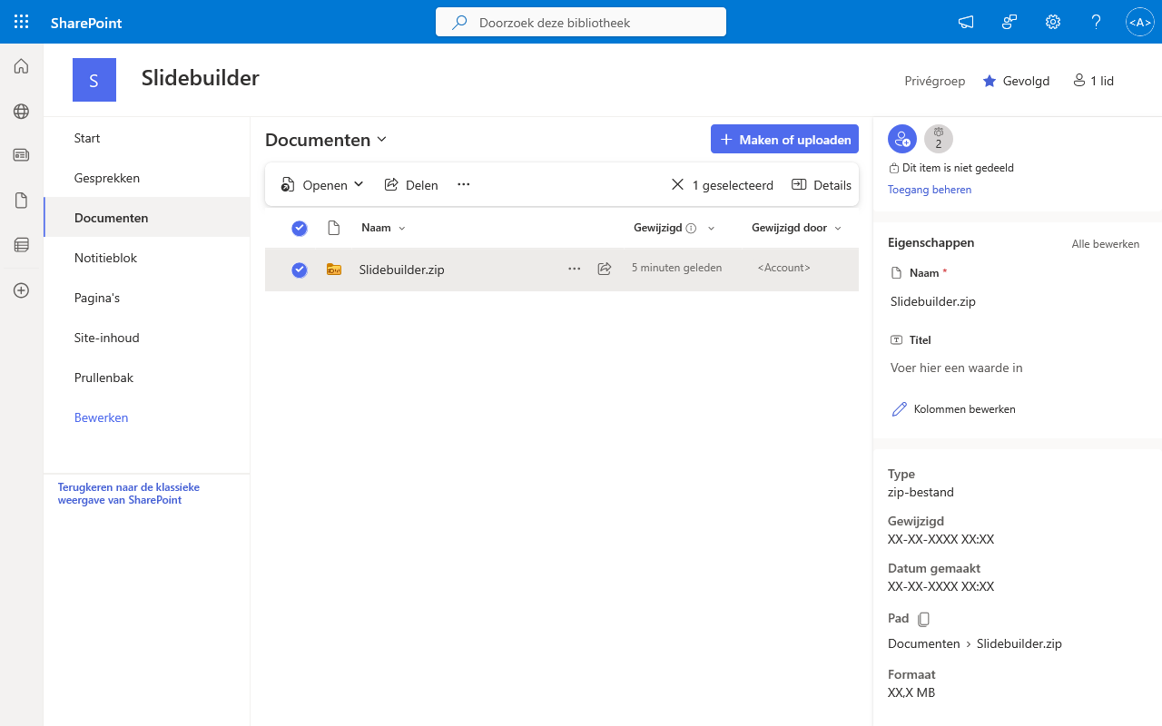This screenshot has height=726, width=1162.
Task: Click the Slidebuilder site title
Action: pyautogui.click(x=201, y=78)
